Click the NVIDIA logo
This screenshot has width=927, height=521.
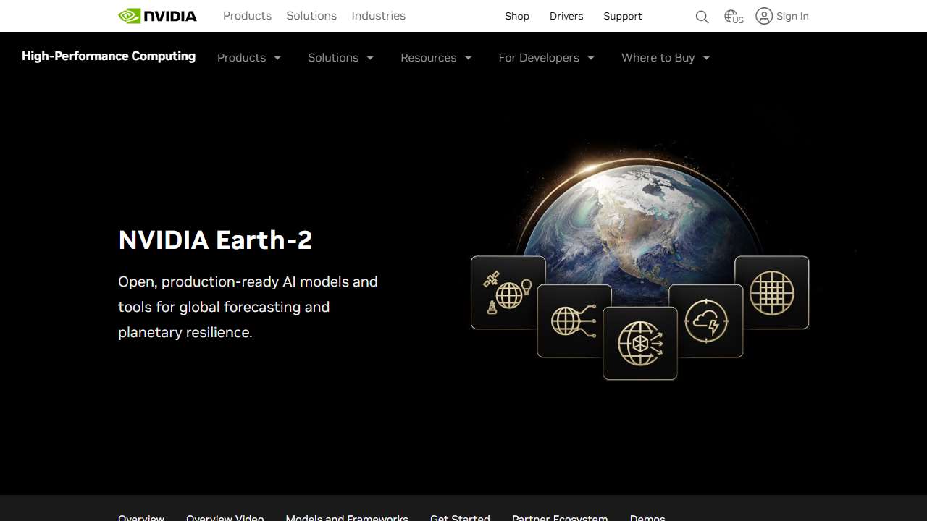(x=157, y=15)
